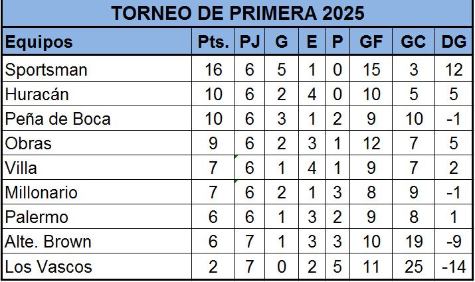Select the Alte. Brown cell

pos(97,241)
